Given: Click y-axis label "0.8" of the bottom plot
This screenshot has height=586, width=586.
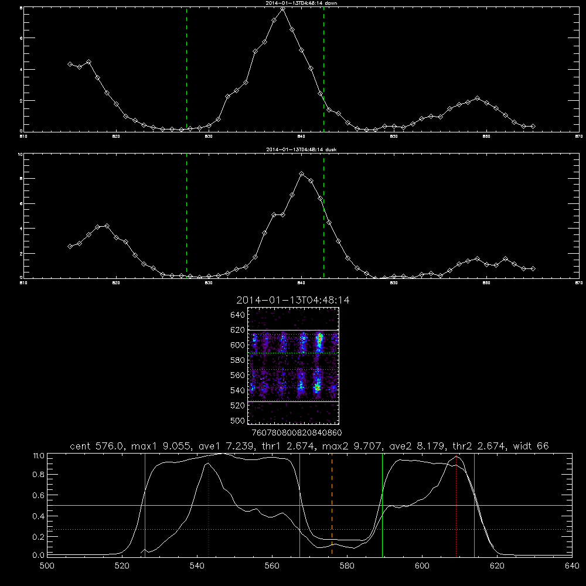Looking at the screenshot, I should click(39, 475).
